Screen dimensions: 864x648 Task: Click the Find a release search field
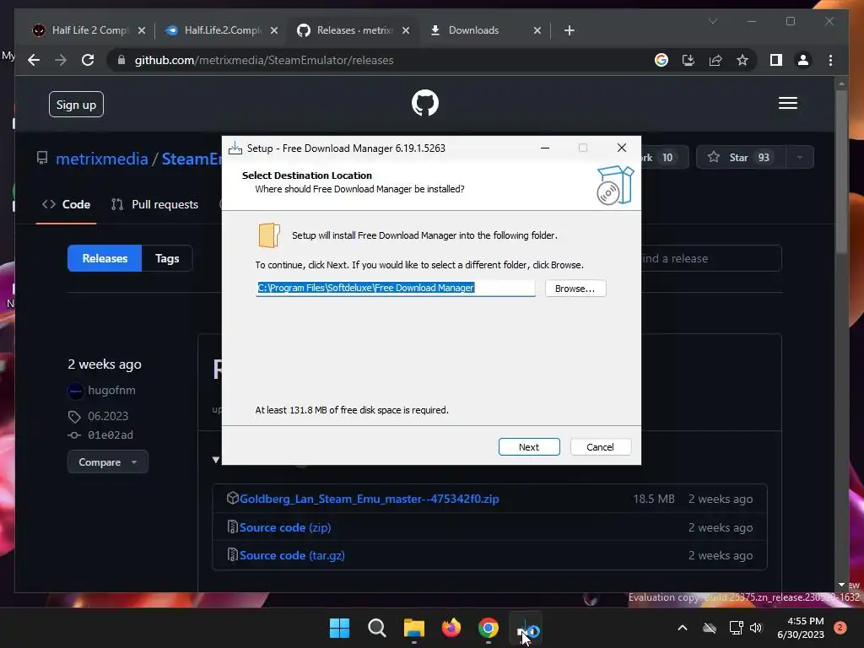point(710,258)
